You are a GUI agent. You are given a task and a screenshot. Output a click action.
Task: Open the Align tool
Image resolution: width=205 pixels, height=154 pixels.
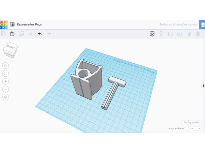pyautogui.click(x=189, y=34)
